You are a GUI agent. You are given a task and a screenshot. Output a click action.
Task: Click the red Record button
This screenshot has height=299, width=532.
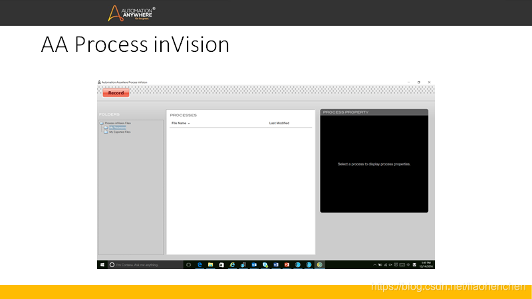[x=116, y=93]
